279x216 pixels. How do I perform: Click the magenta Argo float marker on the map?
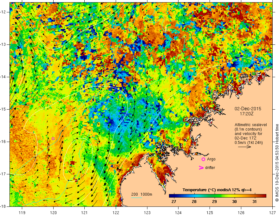click(x=53, y=139)
